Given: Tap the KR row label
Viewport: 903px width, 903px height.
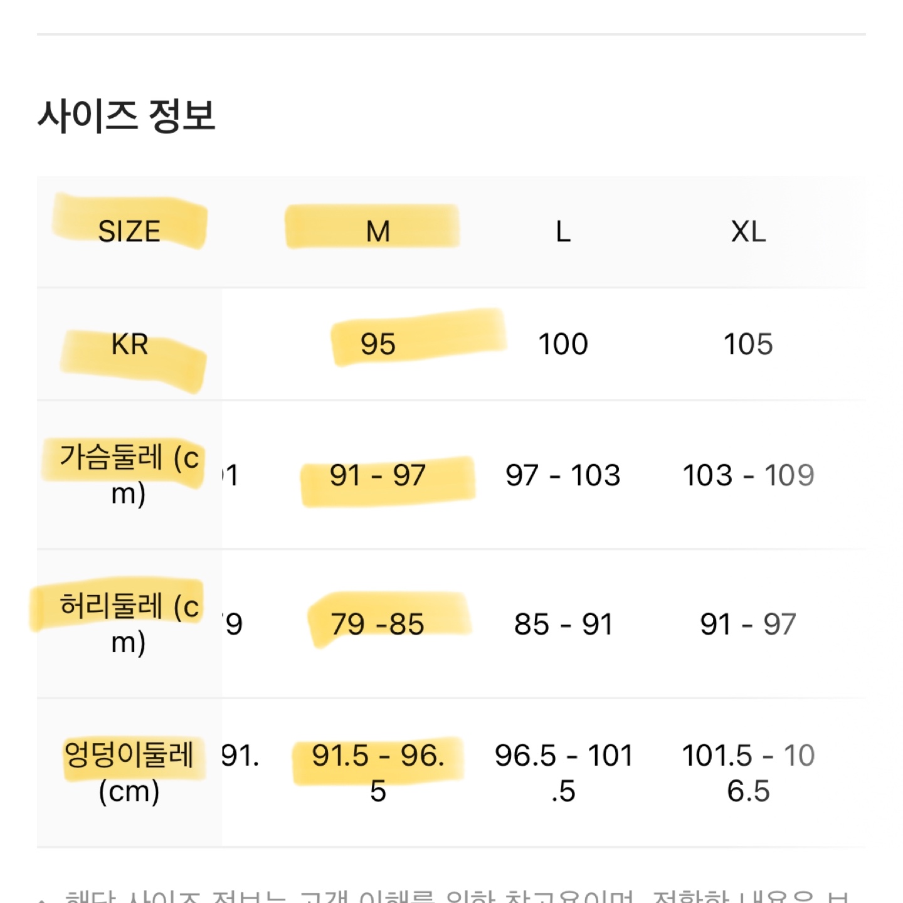Looking at the screenshot, I should pyautogui.click(x=129, y=344).
